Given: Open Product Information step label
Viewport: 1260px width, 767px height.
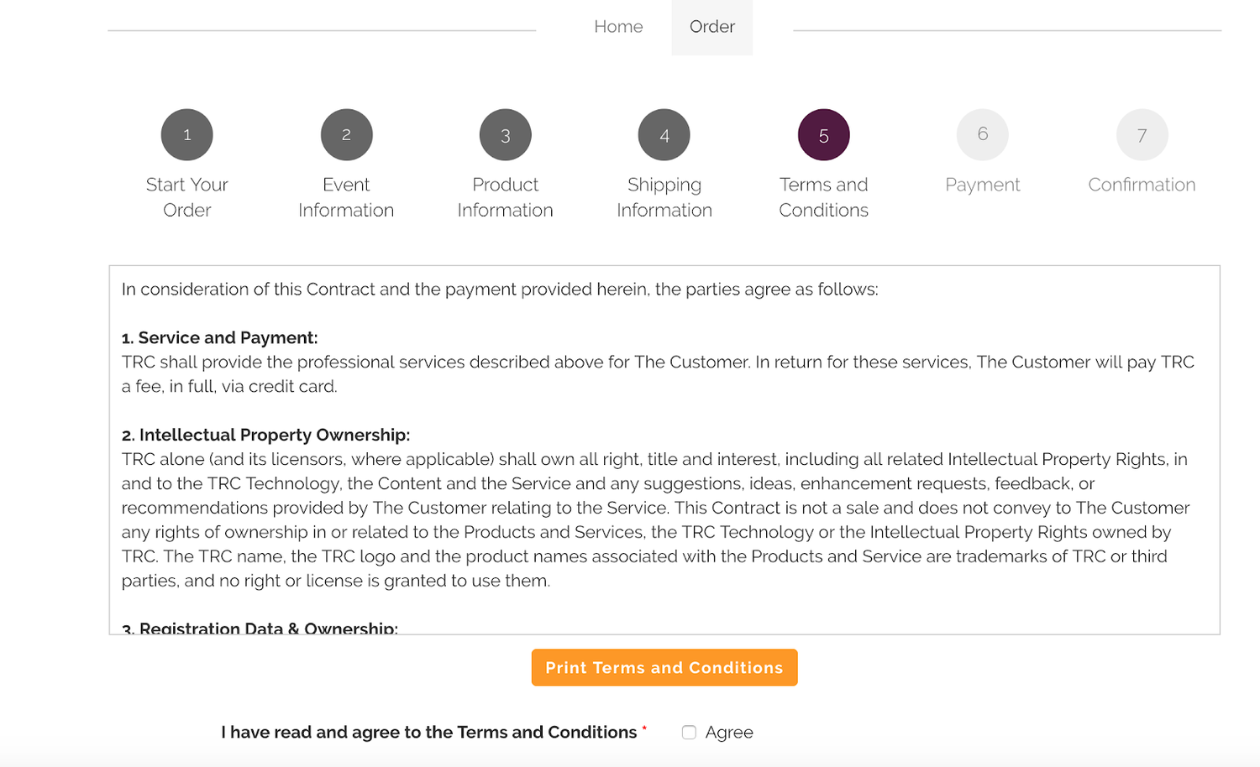Looking at the screenshot, I should coord(505,197).
